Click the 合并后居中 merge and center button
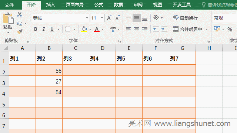Viewport: 237px width, 133px height. [x=187, y=29]
